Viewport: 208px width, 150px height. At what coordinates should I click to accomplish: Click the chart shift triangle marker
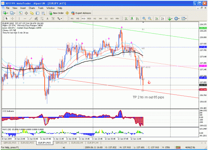(143, 22)
